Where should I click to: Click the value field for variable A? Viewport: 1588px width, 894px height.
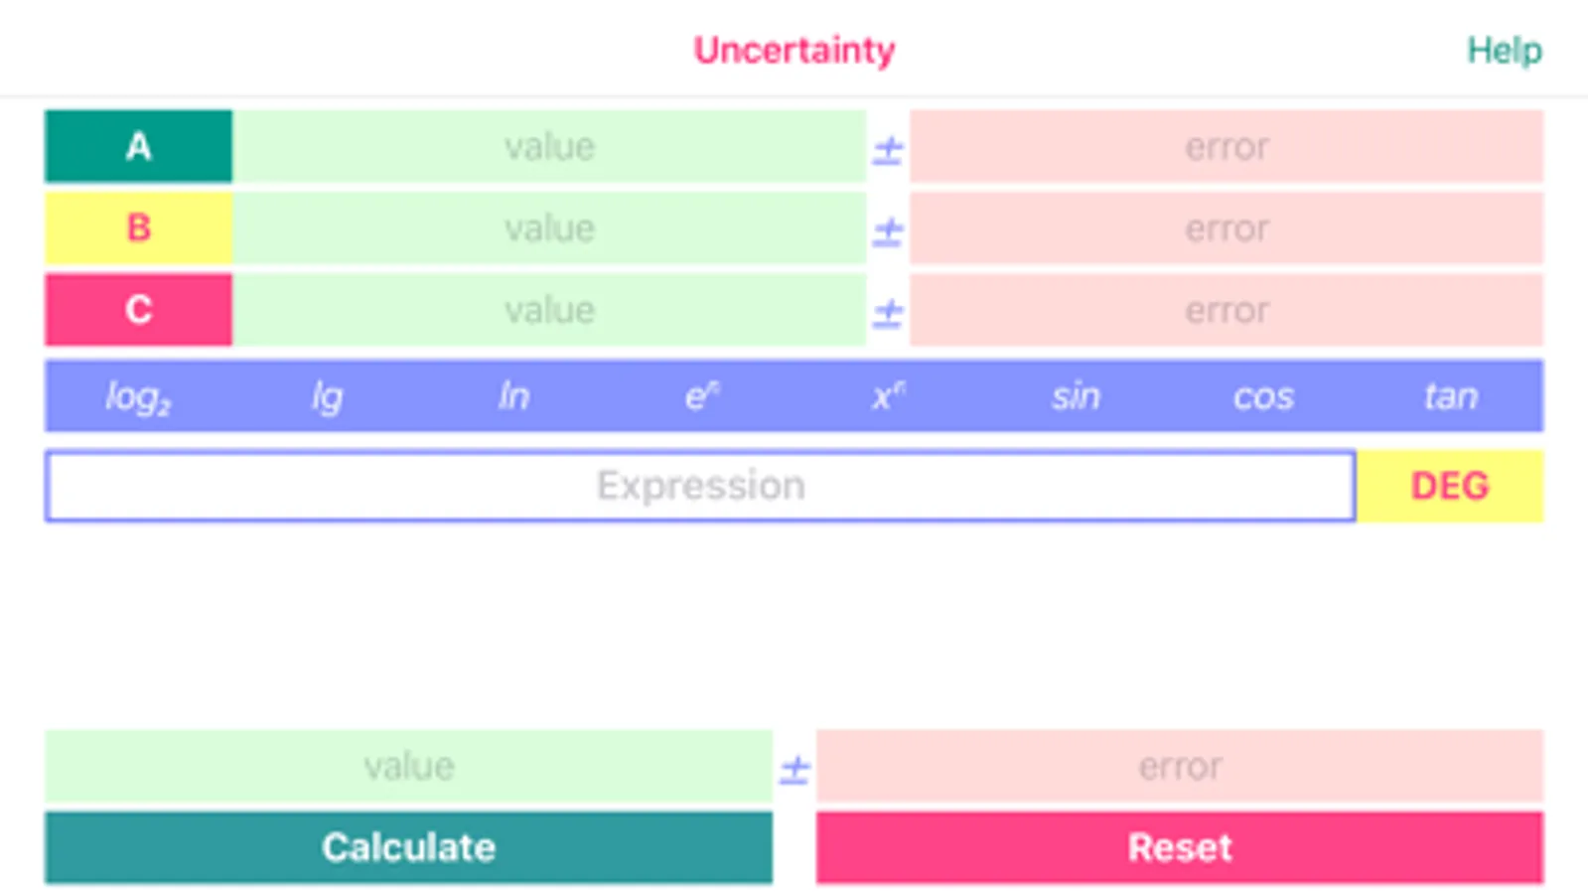click(x=549, y=147)
